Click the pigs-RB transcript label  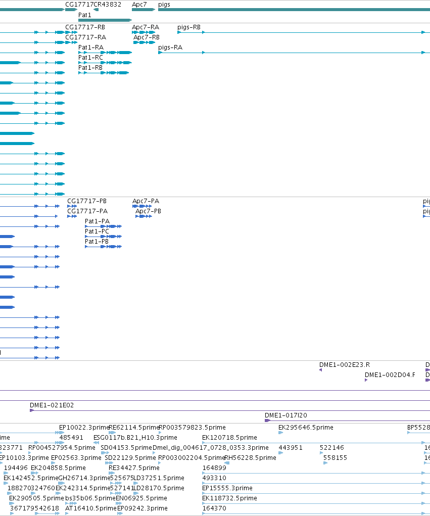[189, 27]
